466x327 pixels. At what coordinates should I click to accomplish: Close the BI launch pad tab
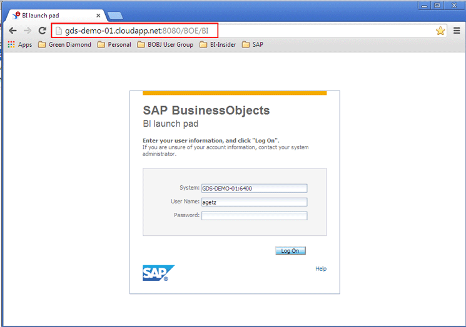(x=98, y=16)
